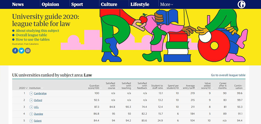261x124 pixels.
Task: Expand Dundee row plus icon
Action: pos(31,114)
